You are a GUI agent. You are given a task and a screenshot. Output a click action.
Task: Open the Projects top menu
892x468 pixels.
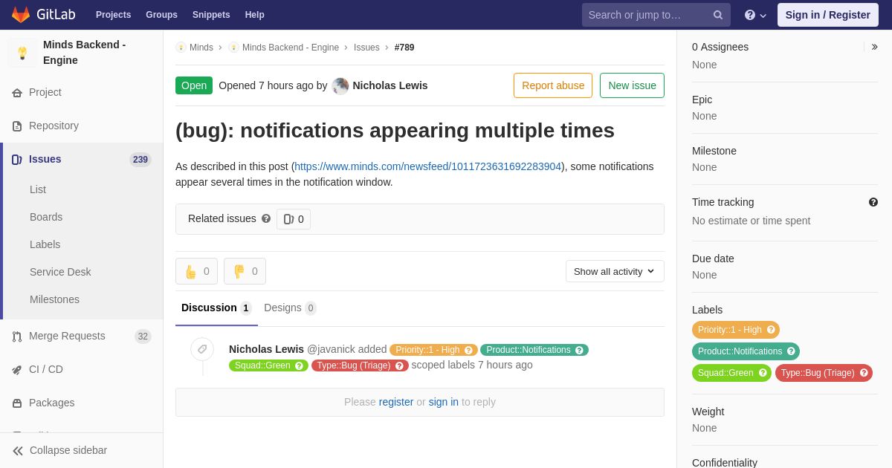113,15
